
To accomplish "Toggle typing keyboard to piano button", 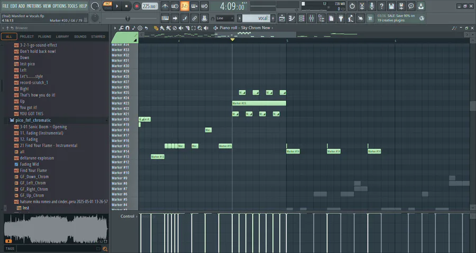I will (165, 18).
